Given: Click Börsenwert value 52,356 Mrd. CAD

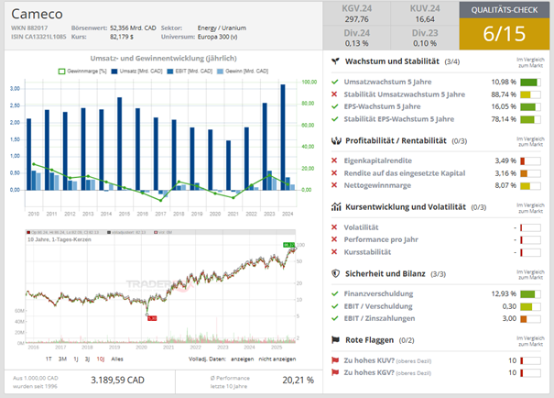Looking at the screenshot, I should [x=133, y=28].
